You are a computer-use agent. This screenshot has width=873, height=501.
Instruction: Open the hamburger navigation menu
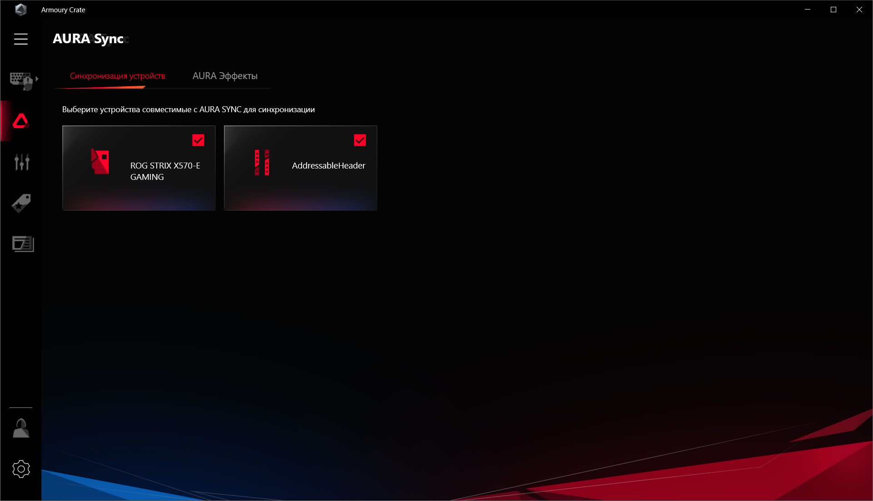click(x=21, y=39)
